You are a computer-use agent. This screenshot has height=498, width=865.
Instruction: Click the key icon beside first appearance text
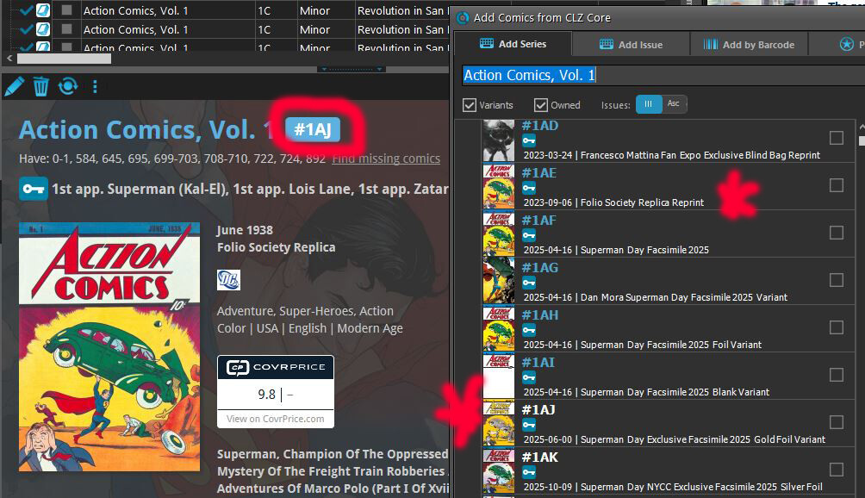point(33,189)
